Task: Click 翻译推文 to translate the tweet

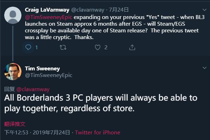Action: pyautogui.click(x=15, y=124)
